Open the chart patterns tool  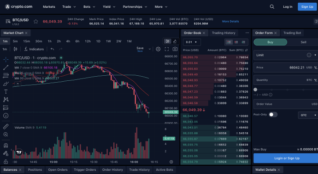coord(6,100)
